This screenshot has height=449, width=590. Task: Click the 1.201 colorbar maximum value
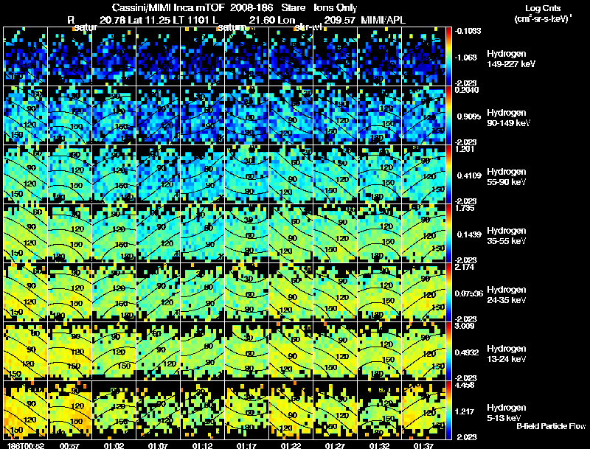pos(465,149)
